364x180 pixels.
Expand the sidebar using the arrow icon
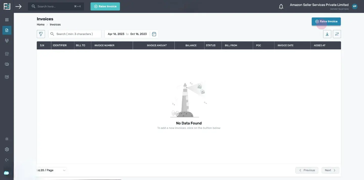[18, 6]
